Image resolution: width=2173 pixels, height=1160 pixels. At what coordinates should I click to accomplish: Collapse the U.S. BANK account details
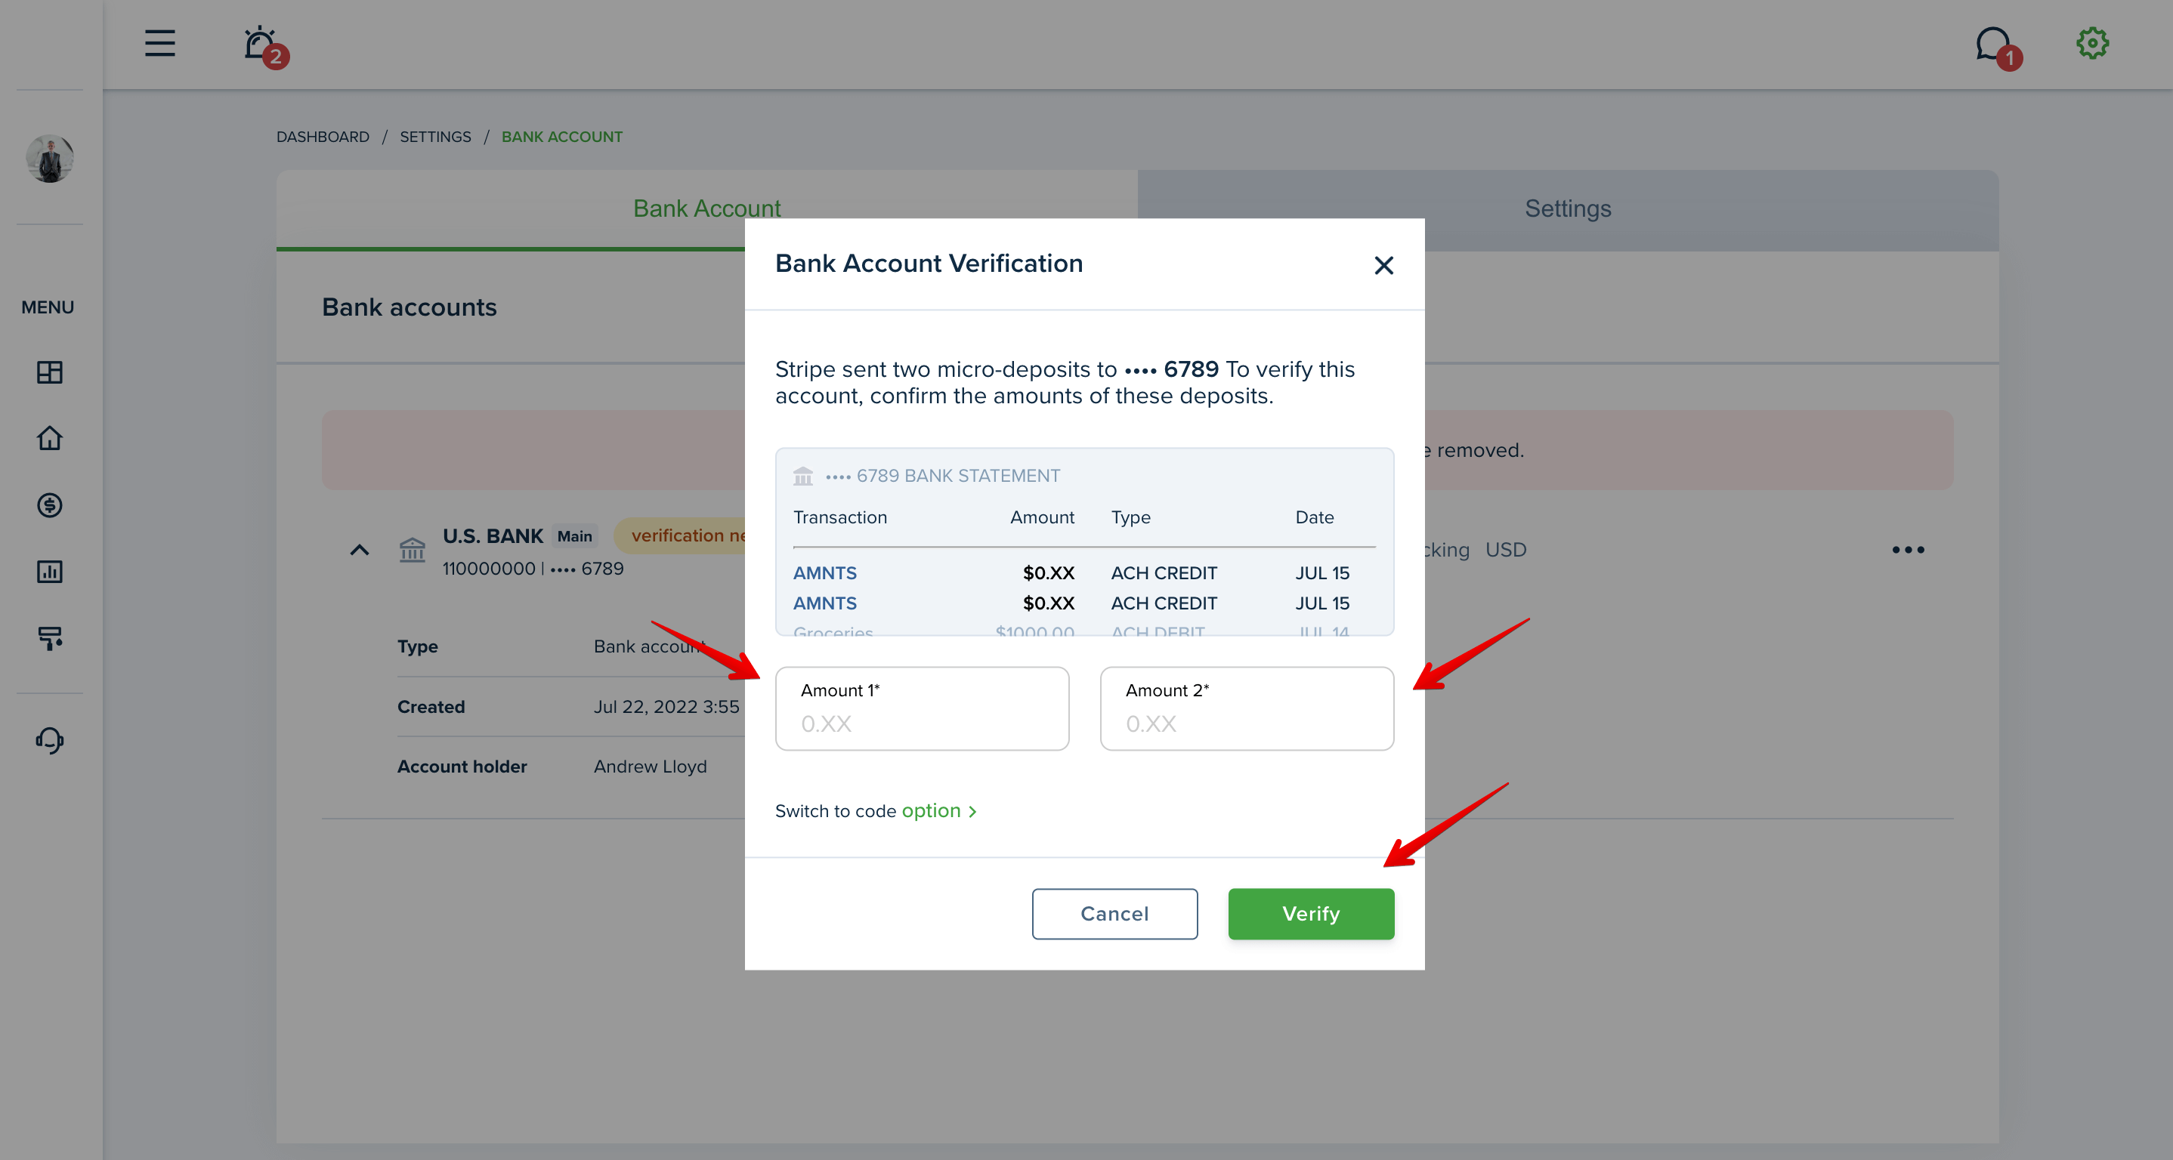tap(360, 551)
